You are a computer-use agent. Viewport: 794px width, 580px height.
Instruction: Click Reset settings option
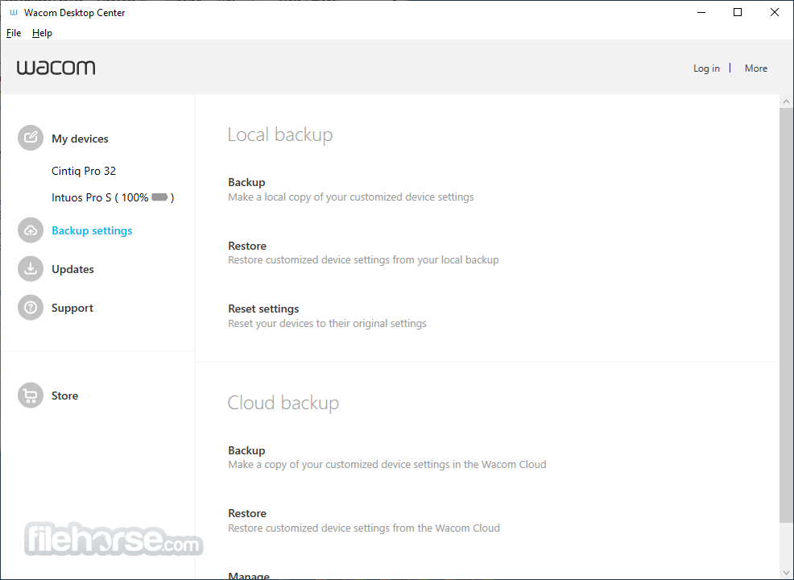coord(263,309)
